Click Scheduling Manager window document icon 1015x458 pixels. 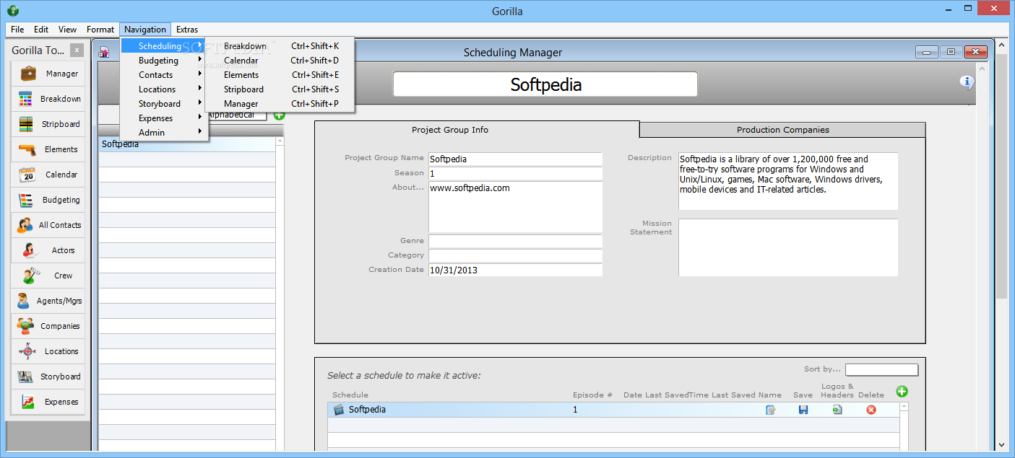click(104, 52)
